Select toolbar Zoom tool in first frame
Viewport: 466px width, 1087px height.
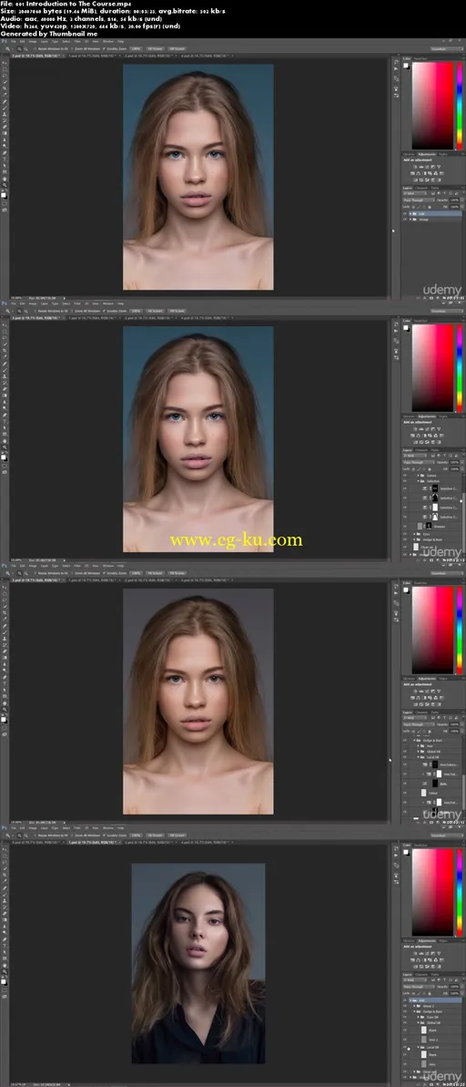coord(5,185)
